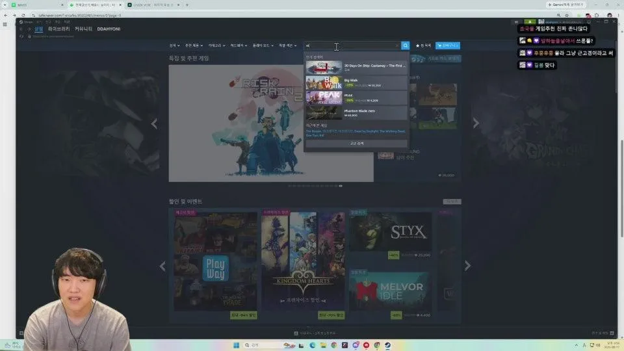This screenshot has width=624, height=351.
Task: Reload the Chrome browser page
Action: pyautogui.click(x=23, y=15)
